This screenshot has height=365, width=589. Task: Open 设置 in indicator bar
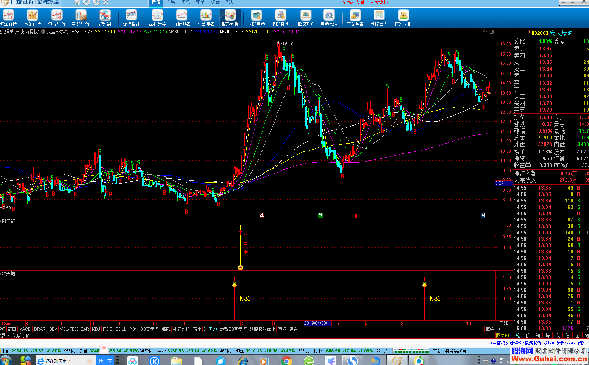[293, 329]
